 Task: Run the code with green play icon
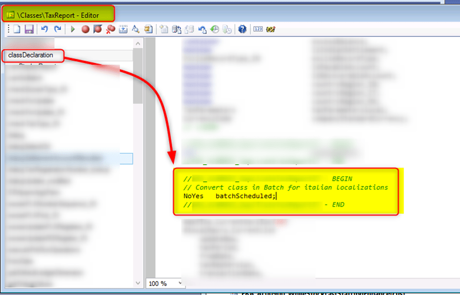(73, 29)
